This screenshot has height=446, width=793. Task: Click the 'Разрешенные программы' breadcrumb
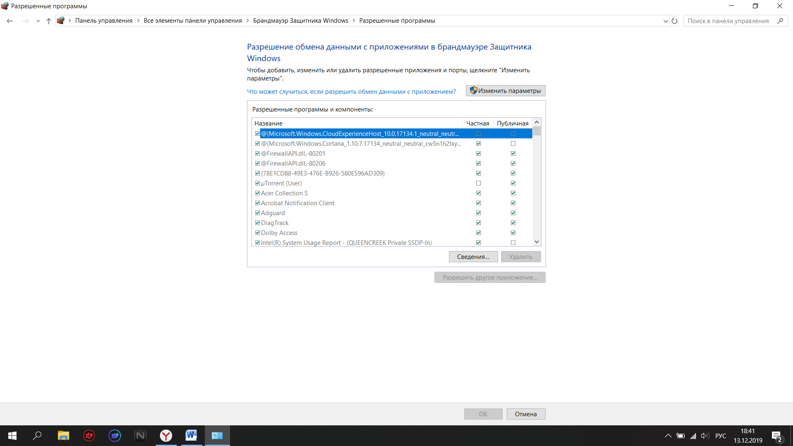tap(397, 21)
